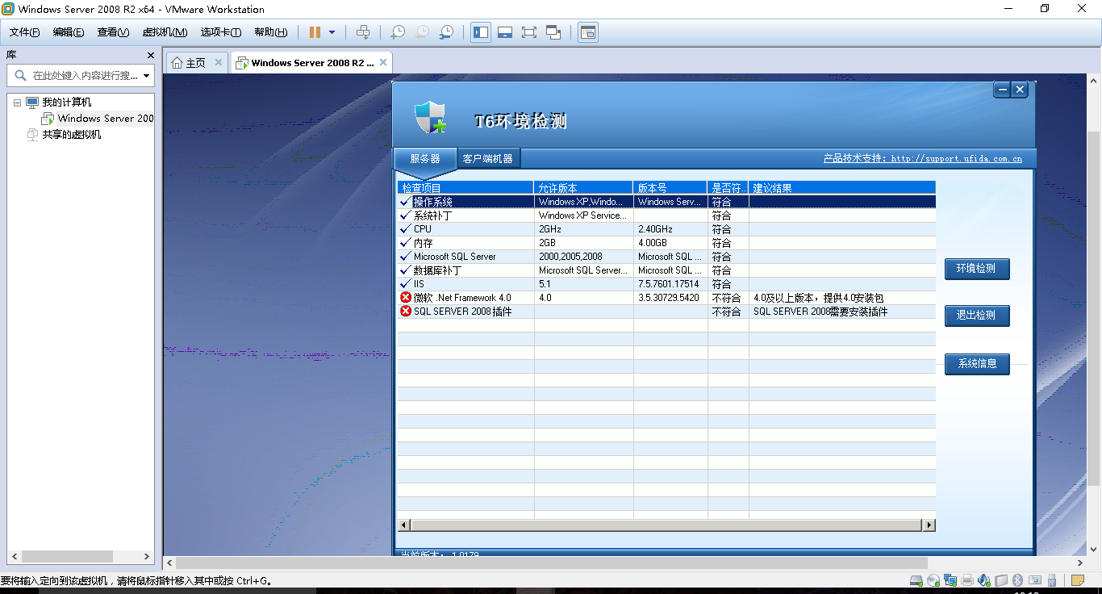Revert to previous snapshot toolbar icon
This screenshot has height=594, width=1102.
pyautogui.click(x=422, y=32)
